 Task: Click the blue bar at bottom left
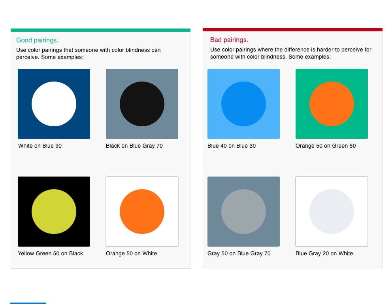pyautogui.click(x=28, y=303)
